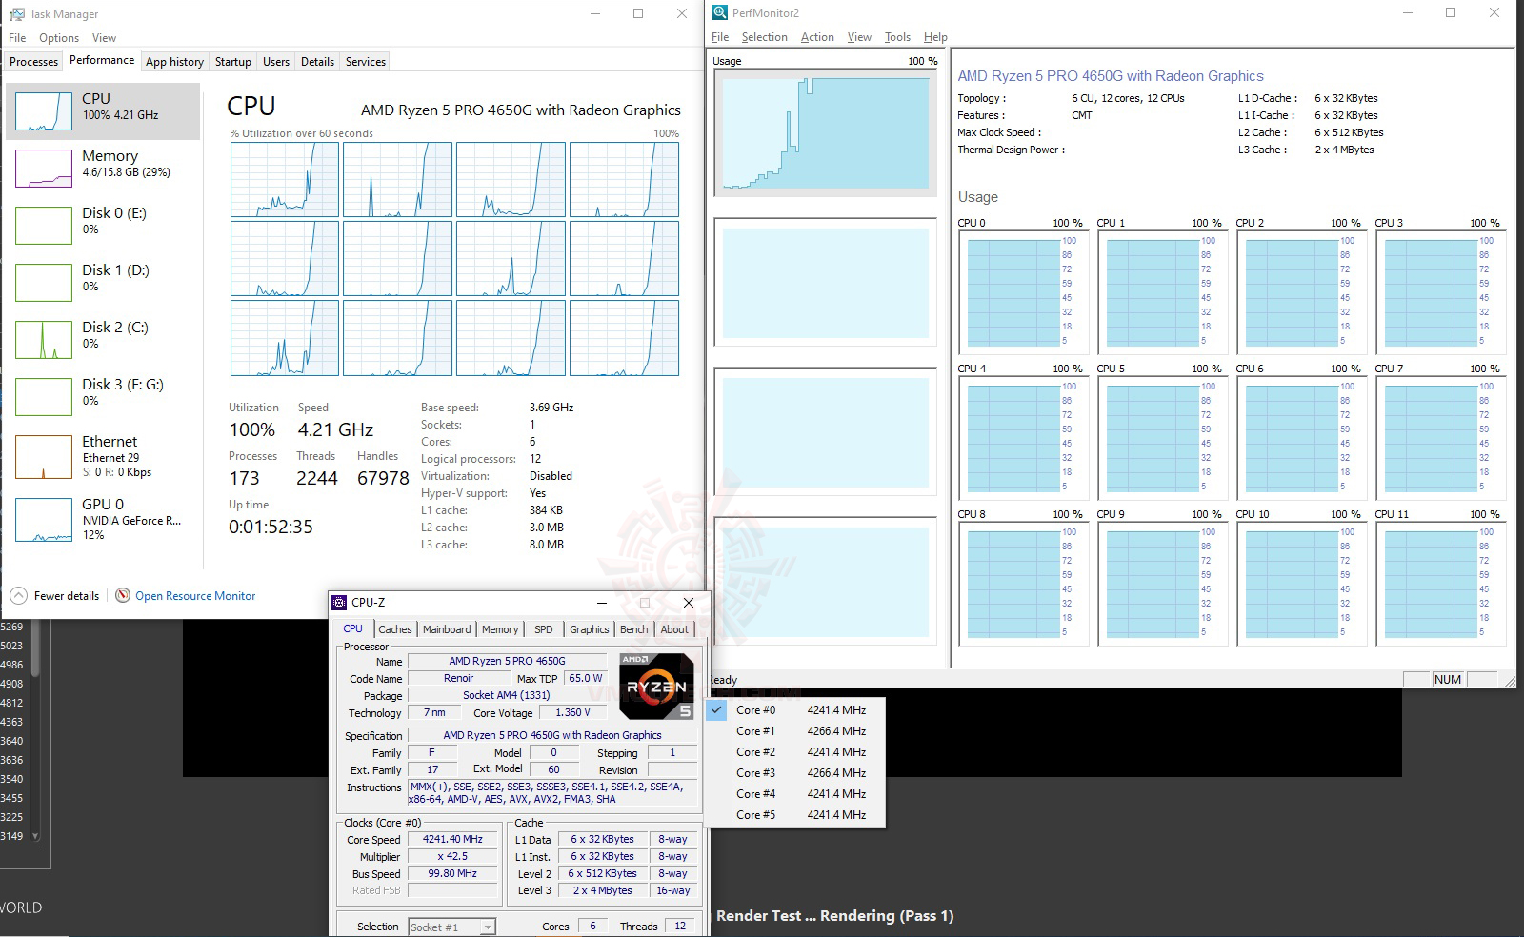Click the Code Name value Renoir
Viewport: 1524px width, 937px height.
point(458,679)
